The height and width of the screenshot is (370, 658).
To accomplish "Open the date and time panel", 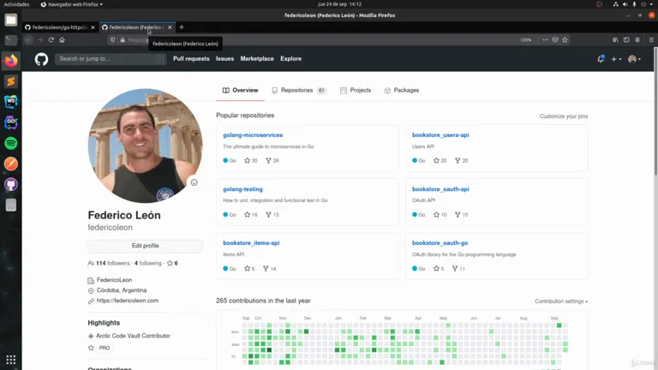I will pyautogui.click(x=339, y=4).
